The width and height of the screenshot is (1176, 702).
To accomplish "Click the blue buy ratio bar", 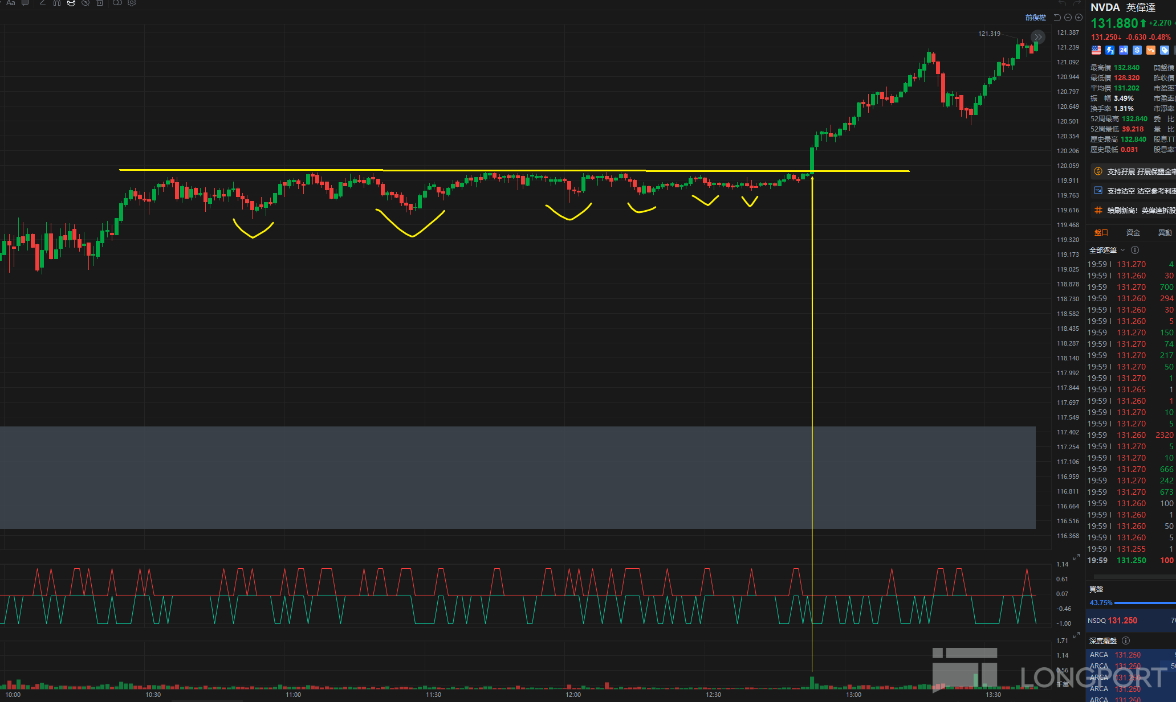I will tap(1144, 602).
